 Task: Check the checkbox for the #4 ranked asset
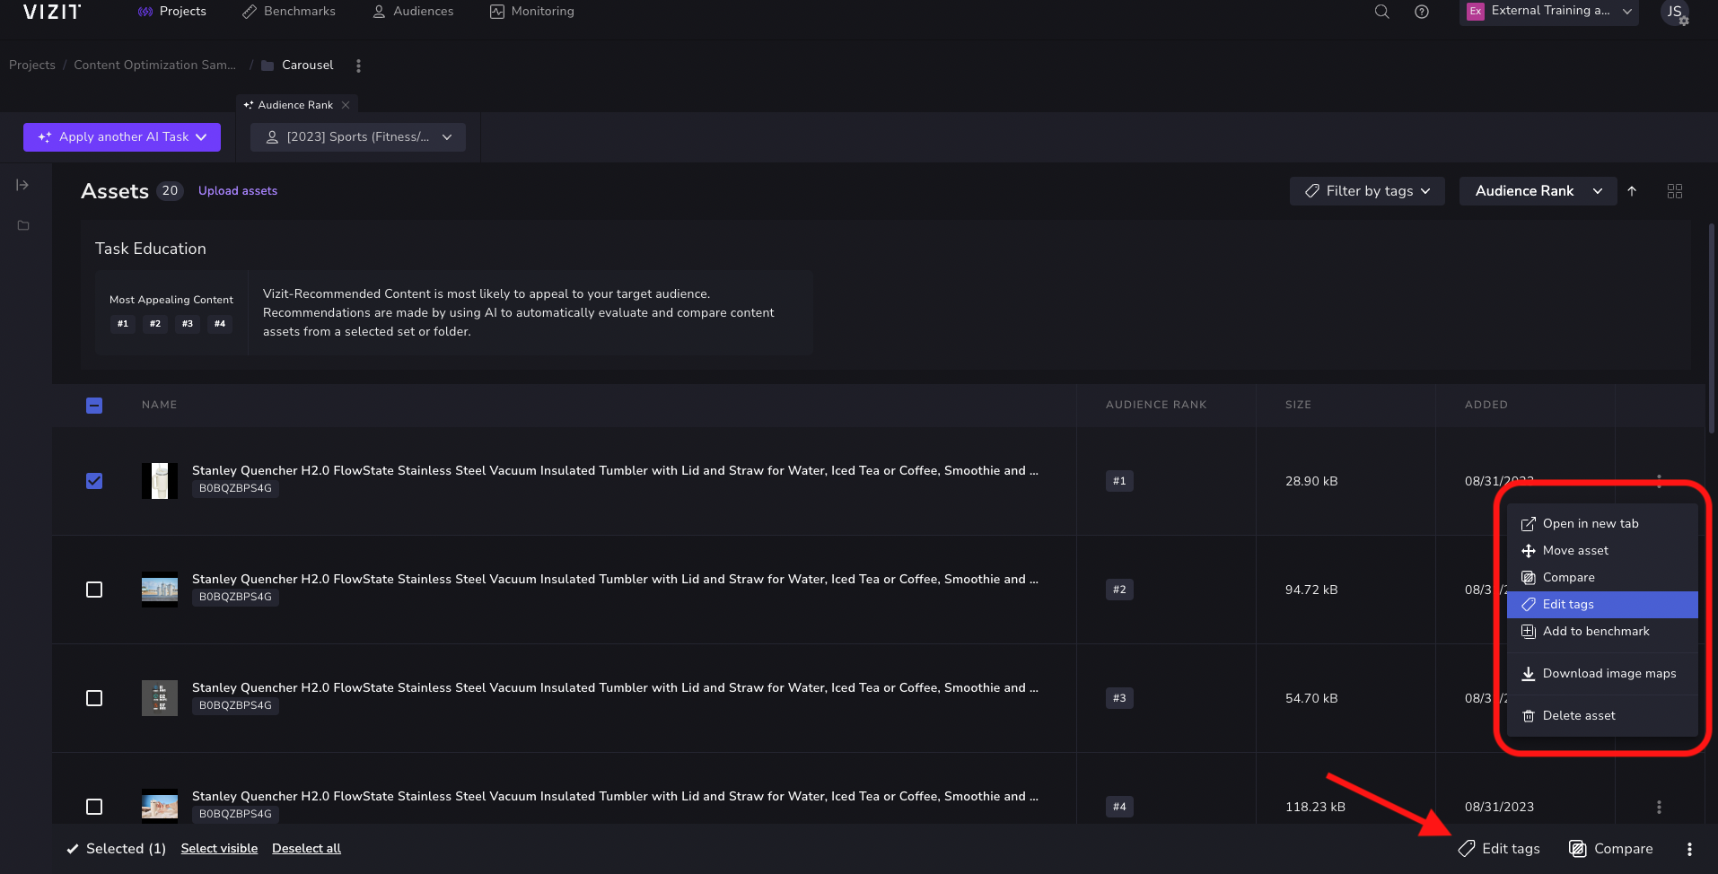94,807
